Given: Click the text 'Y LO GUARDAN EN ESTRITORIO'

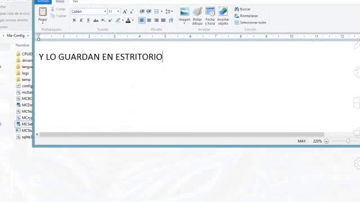Looking at the screenshot, I should coord(101,57).
